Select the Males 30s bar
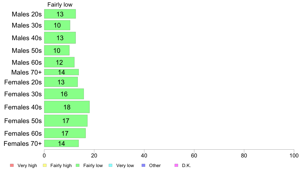Image resolution: width=301 pixels, height=186 pixels. click(57, 25)
